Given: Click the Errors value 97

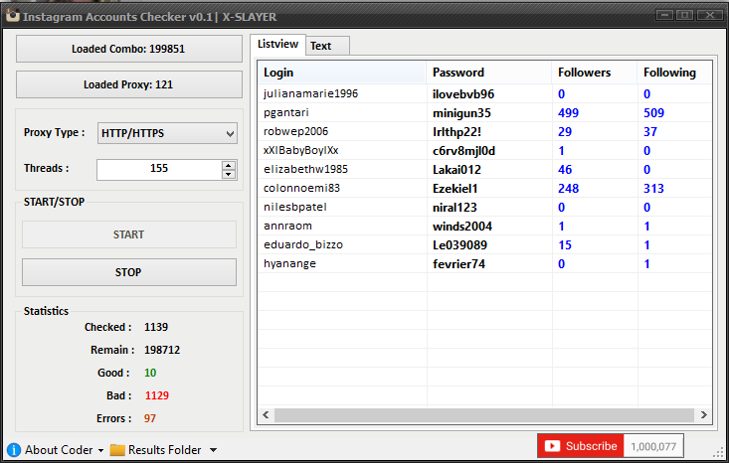Looking at the screenshot, I should (150, 418).
